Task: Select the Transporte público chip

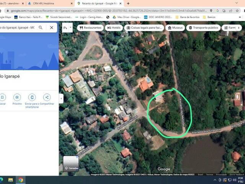Action: click(203, 28)
